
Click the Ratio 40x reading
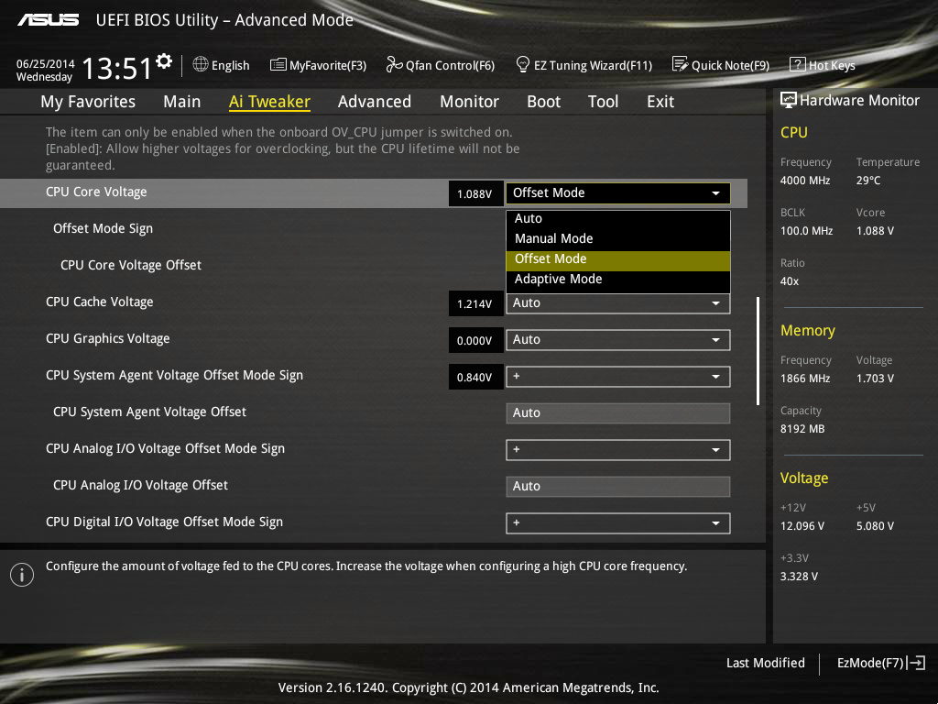pyautogui.click(x=790, y=280)
